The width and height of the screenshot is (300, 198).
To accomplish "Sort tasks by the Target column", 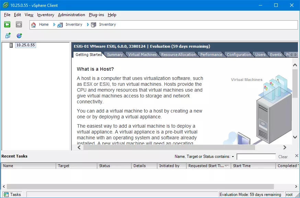I will point(77,166).
